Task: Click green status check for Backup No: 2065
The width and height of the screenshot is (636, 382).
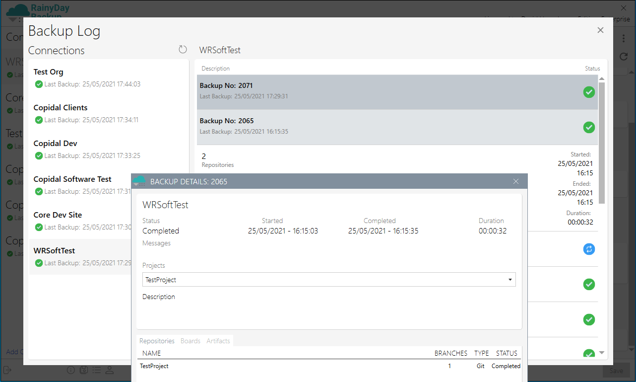Action: coord(589,127)
